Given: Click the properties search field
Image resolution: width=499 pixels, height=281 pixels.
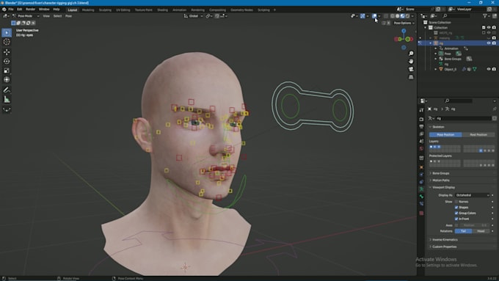Looking at the screenshot, I should pyautogui.click(x=458, y=101).
